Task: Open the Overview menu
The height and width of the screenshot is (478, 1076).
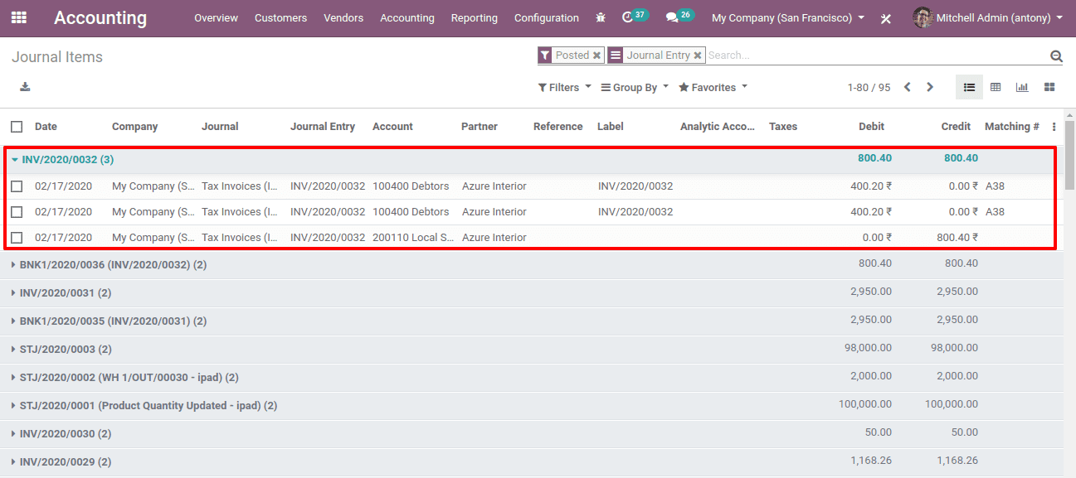Action: [x=216, y=17]
